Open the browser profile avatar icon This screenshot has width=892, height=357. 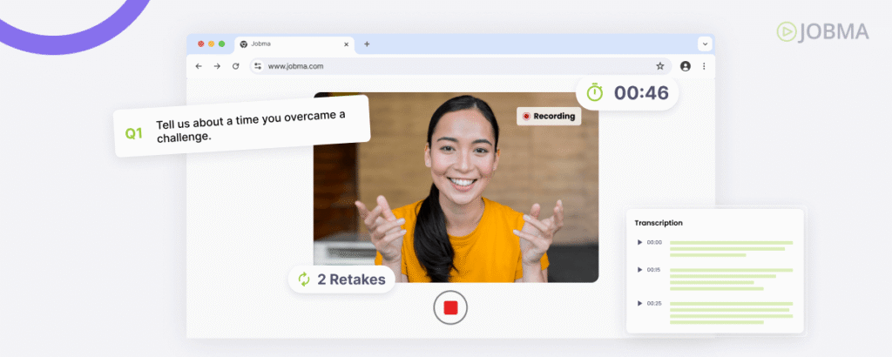pos(686,66)
